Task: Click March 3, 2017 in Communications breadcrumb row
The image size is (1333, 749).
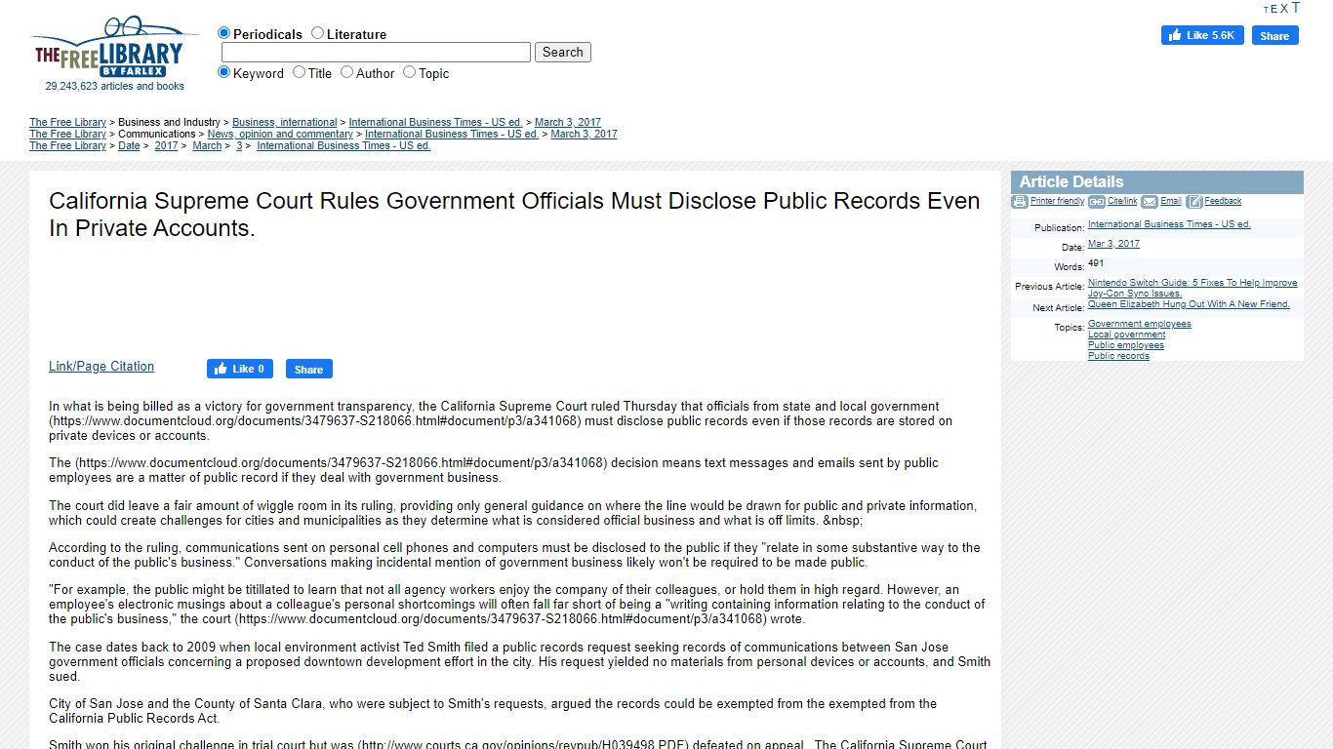Action: (x=584, y=135)
